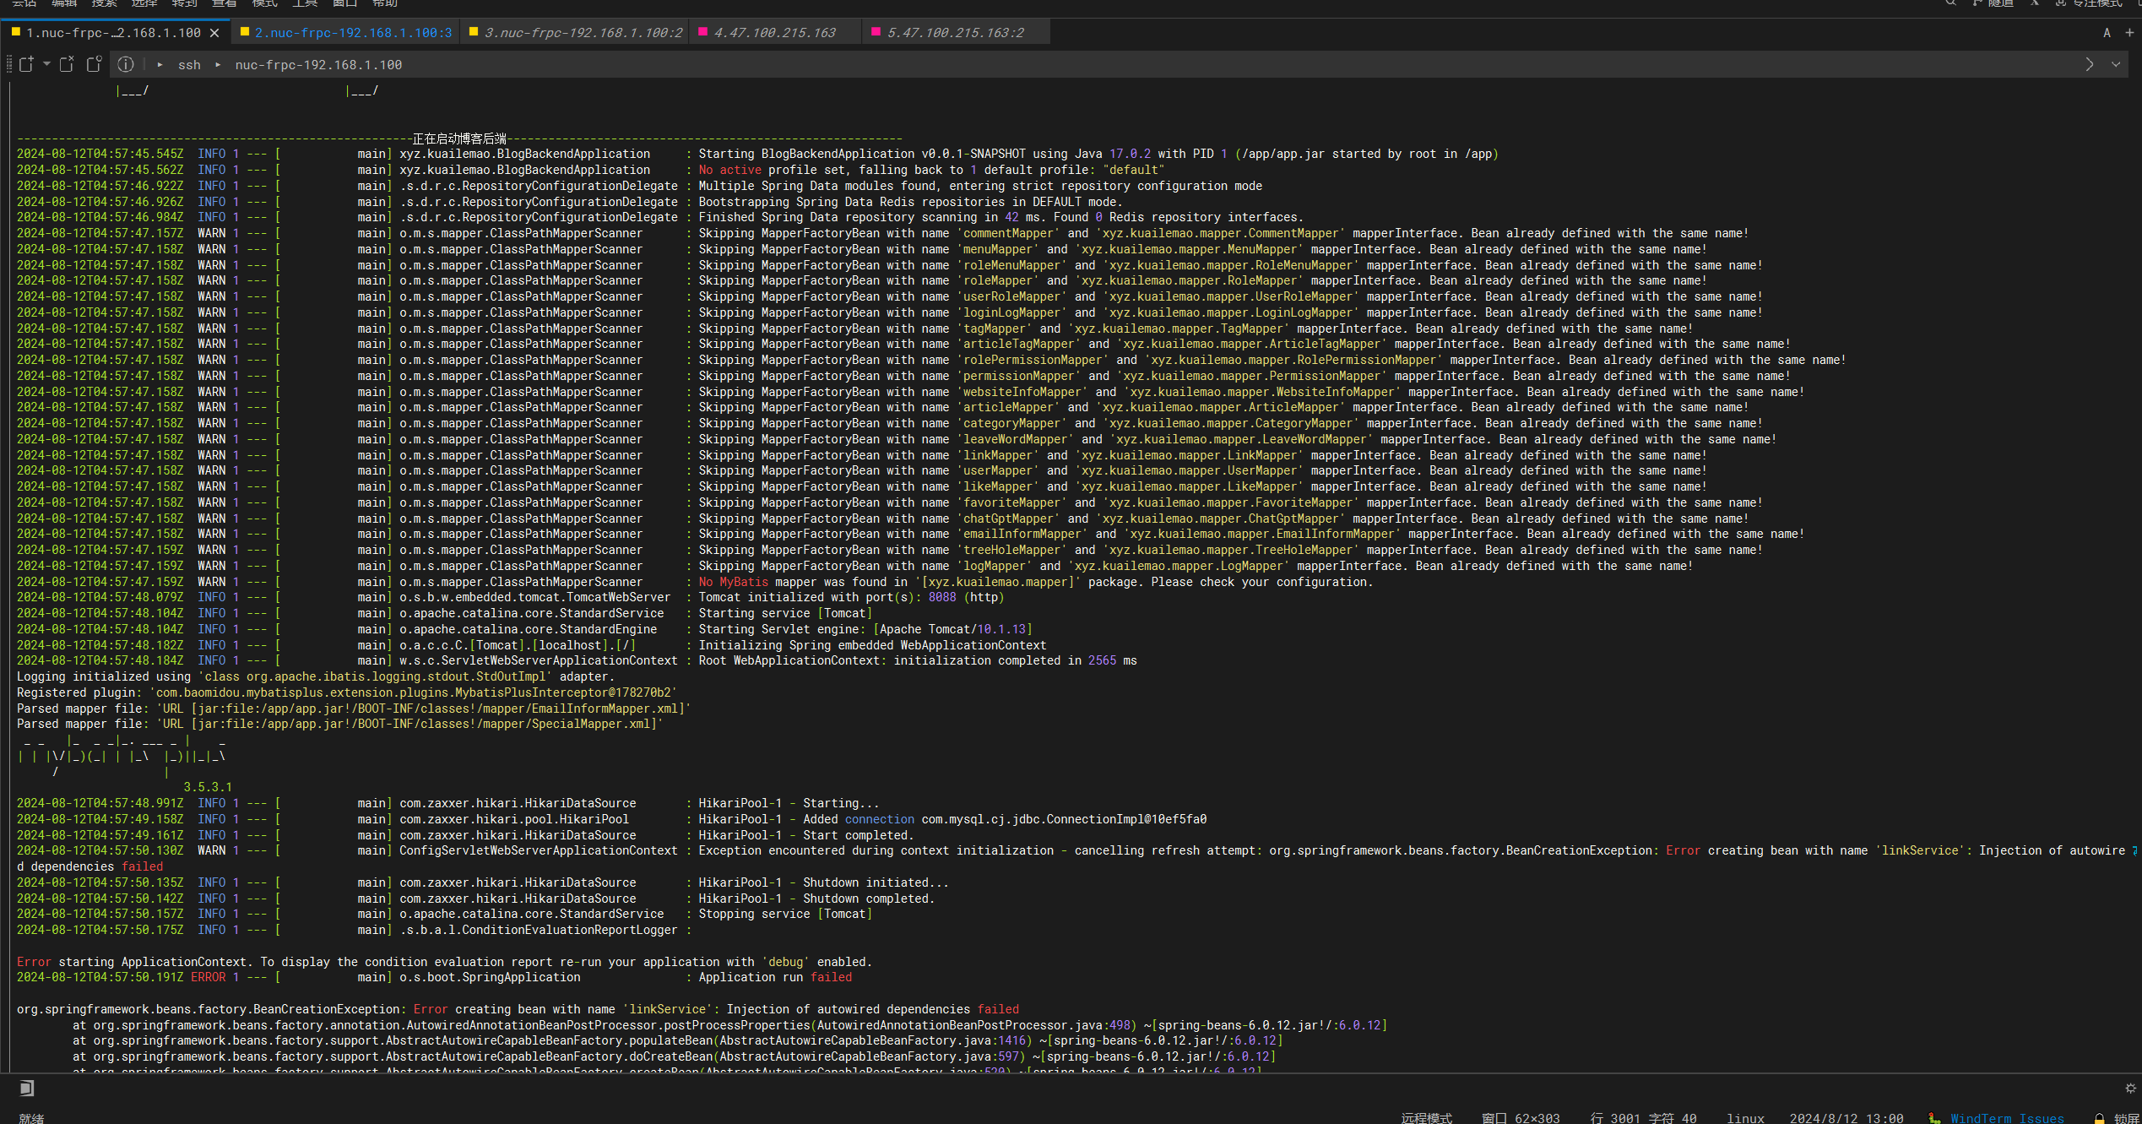Screen dimensions: 2142x1124
Task: Click the close-session icon in the toolbar
Action: point(67,64)
